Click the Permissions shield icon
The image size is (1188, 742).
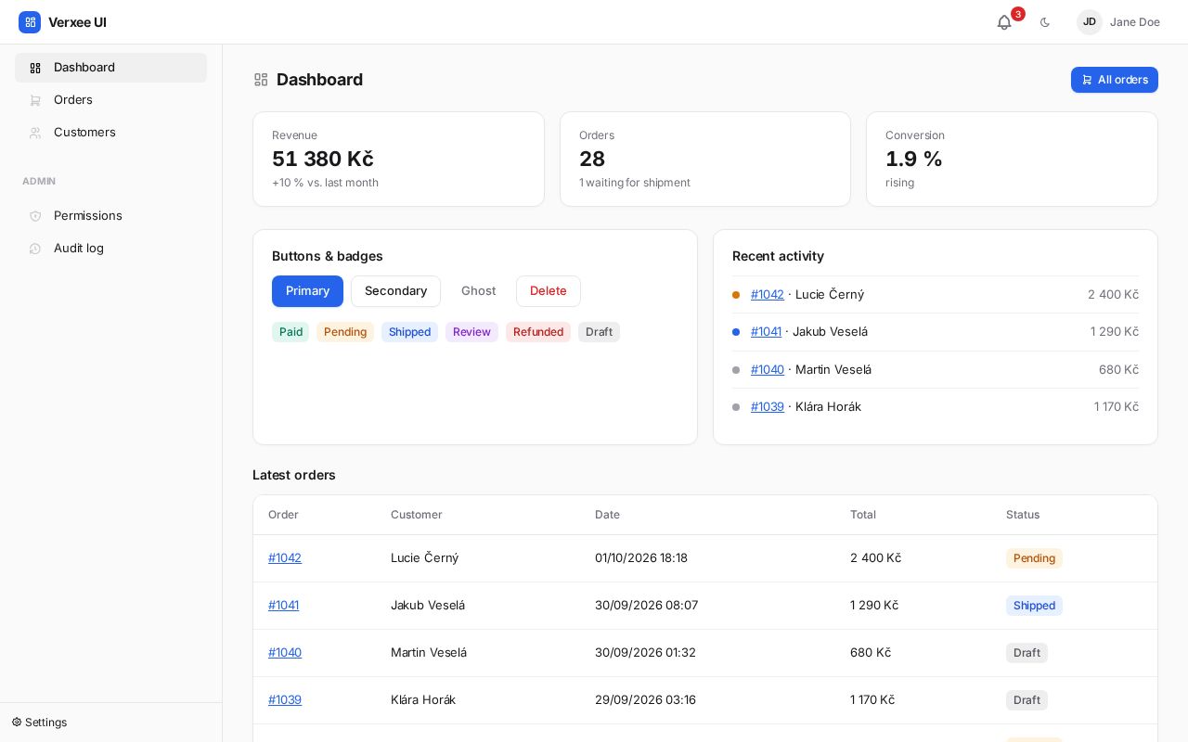pos(35,216)
